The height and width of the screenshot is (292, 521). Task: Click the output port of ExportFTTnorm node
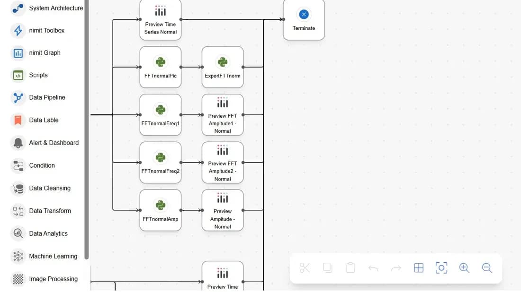pyautogui.click(x=243, y=67)
